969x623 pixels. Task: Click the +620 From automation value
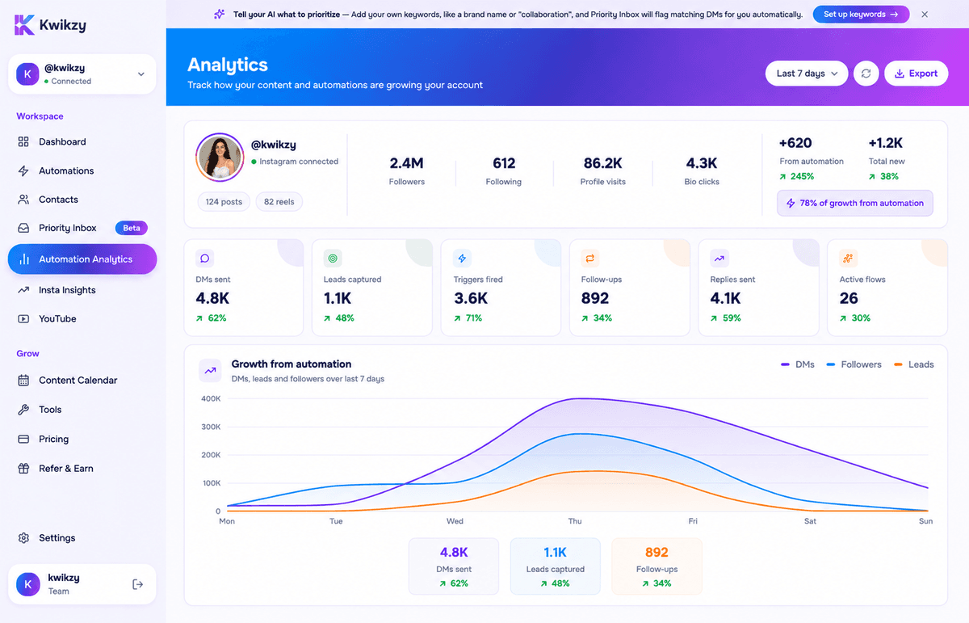pyautogui.click(x=795, y=143)
